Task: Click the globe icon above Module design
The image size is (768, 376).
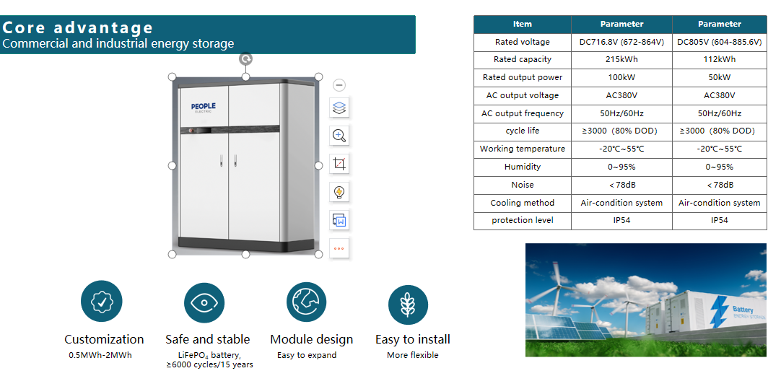Action: (x=307, y=302)
